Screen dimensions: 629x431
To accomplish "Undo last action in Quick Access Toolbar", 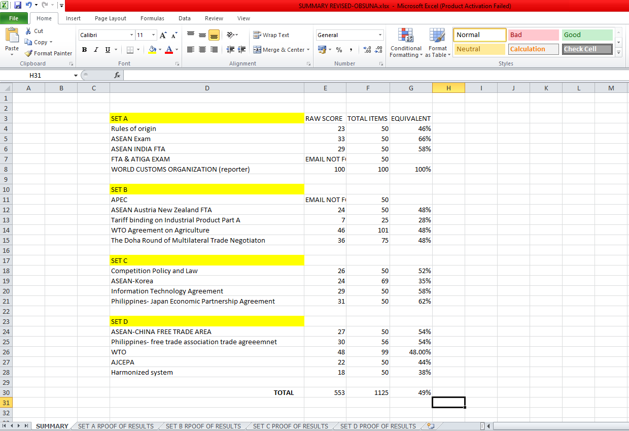I will point(29,6).
